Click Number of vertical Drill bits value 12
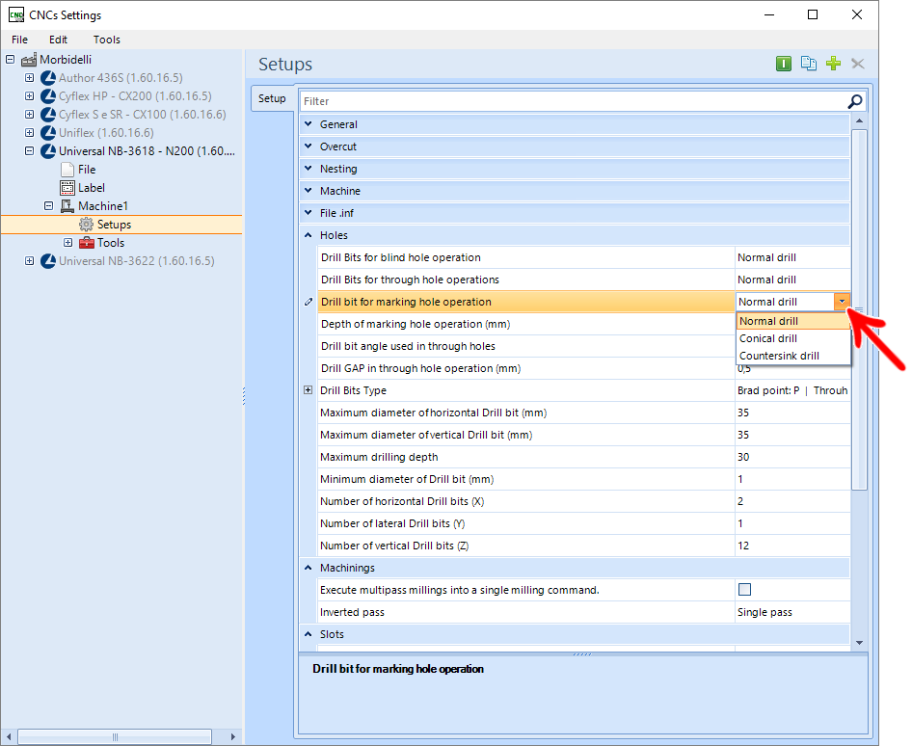912x746 pixels. 792,546
